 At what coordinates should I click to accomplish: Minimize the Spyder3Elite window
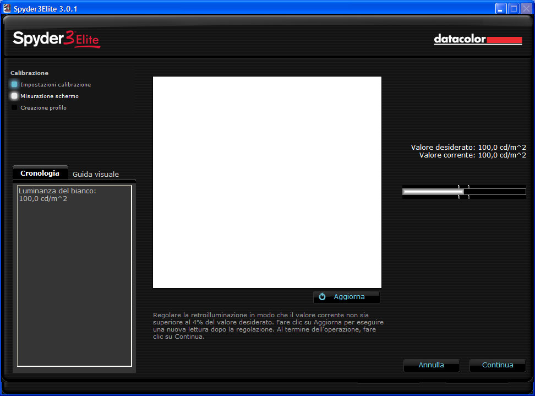(x=501, y=8)
